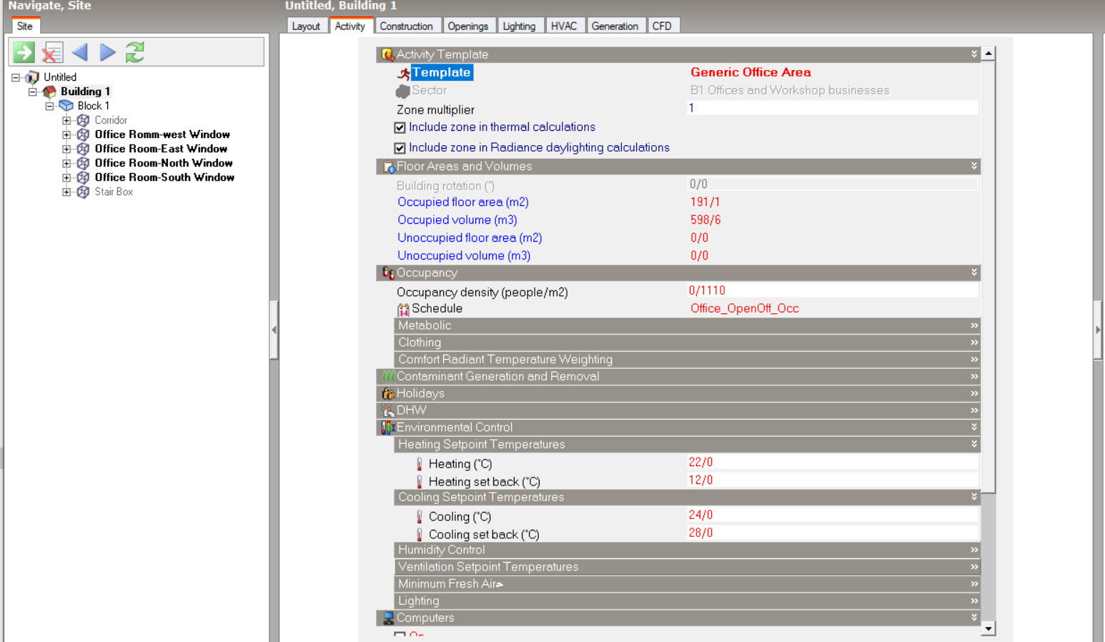Select Office Room-East Window in tree
Screen dimensions: 1105x642
tap(161, 149)
